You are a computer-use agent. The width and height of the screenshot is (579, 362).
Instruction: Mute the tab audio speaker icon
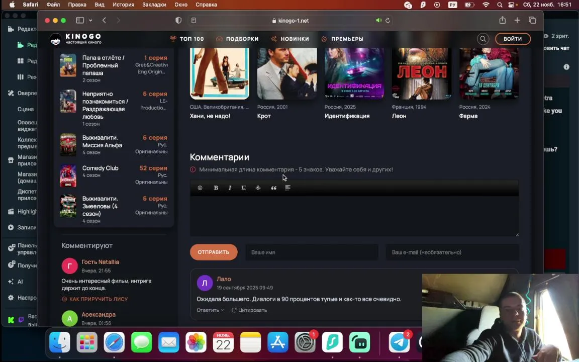[x=378, y=20]
